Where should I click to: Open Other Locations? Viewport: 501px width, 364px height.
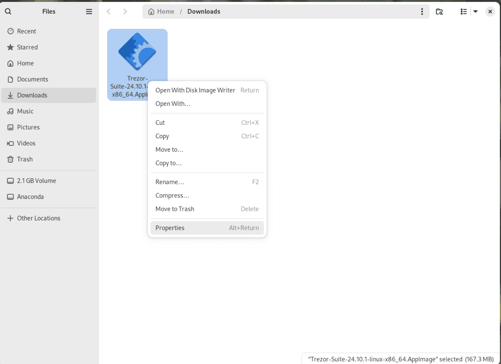[x=49, y=218]
